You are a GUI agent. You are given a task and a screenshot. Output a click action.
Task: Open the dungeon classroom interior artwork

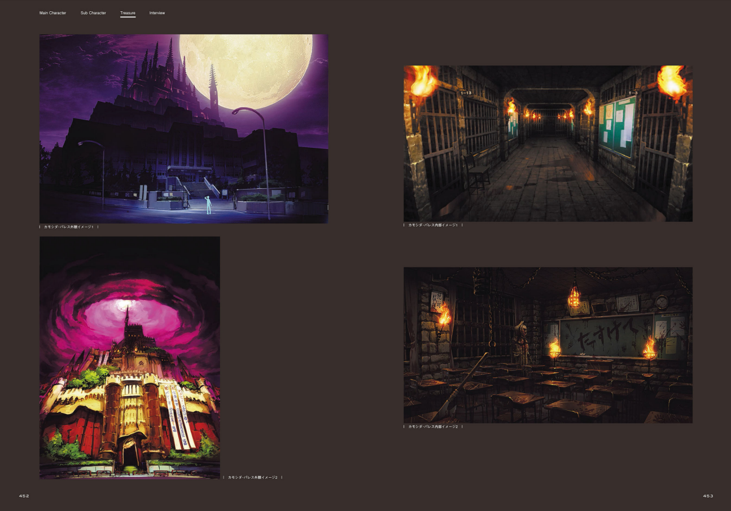coord(548,345)
